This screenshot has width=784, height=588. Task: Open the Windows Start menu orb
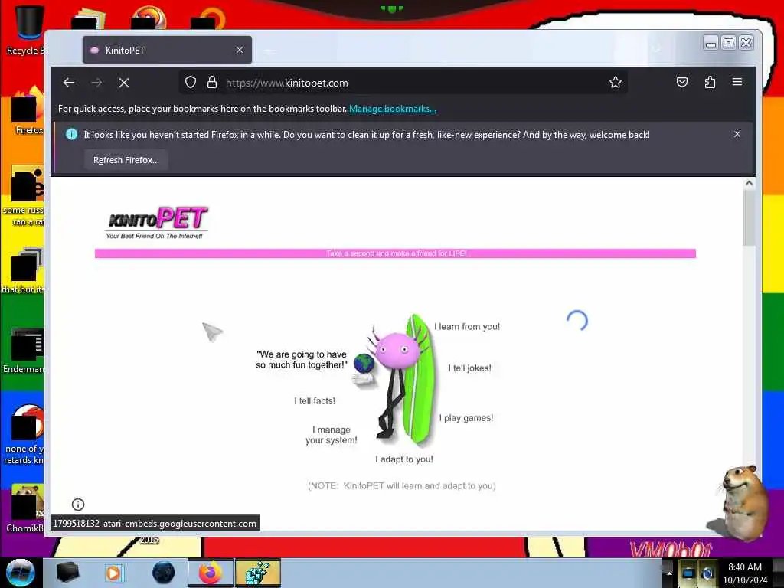[20, 573]
